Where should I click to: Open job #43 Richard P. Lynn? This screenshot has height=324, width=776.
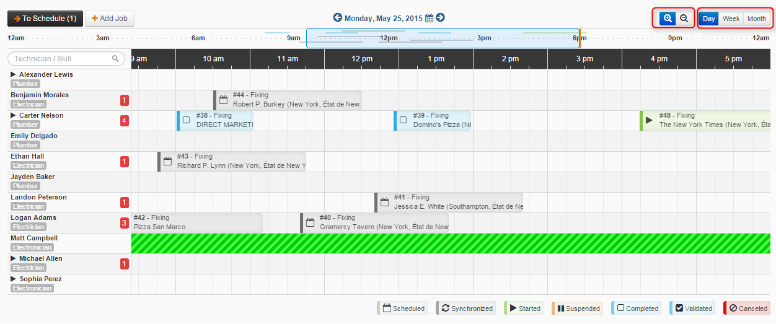[x=232, y=161]
